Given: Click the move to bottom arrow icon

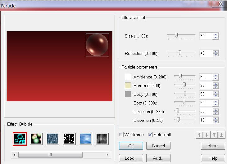Looking at the screenshot, I should (x=221, y=135).
